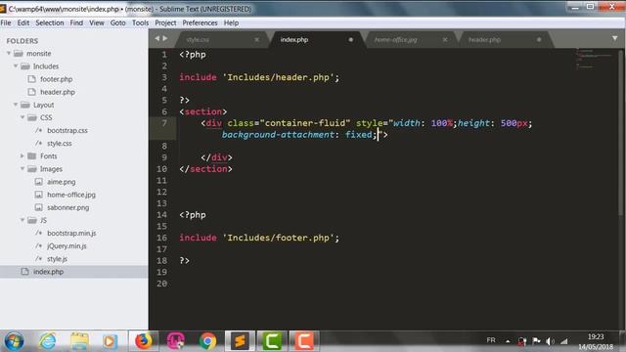
Task: Switch to the header.php tab
Action: tap(484, 39)
